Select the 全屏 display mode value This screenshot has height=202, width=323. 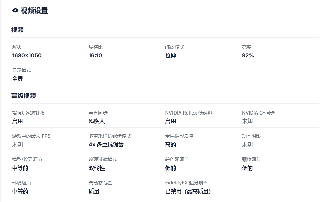click(x=18, y=79)
